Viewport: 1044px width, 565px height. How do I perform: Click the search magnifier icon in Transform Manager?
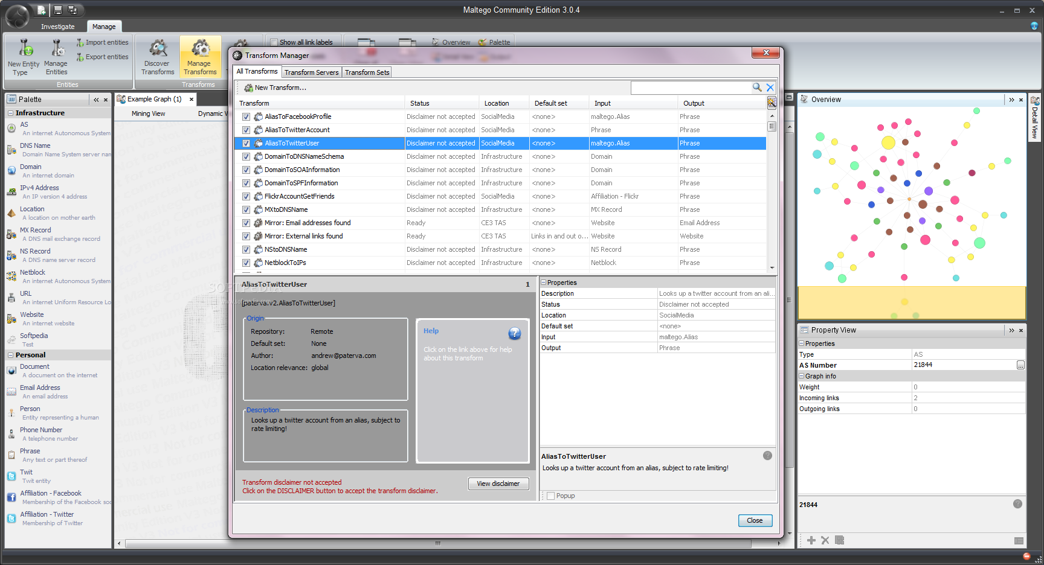(757, 88)
